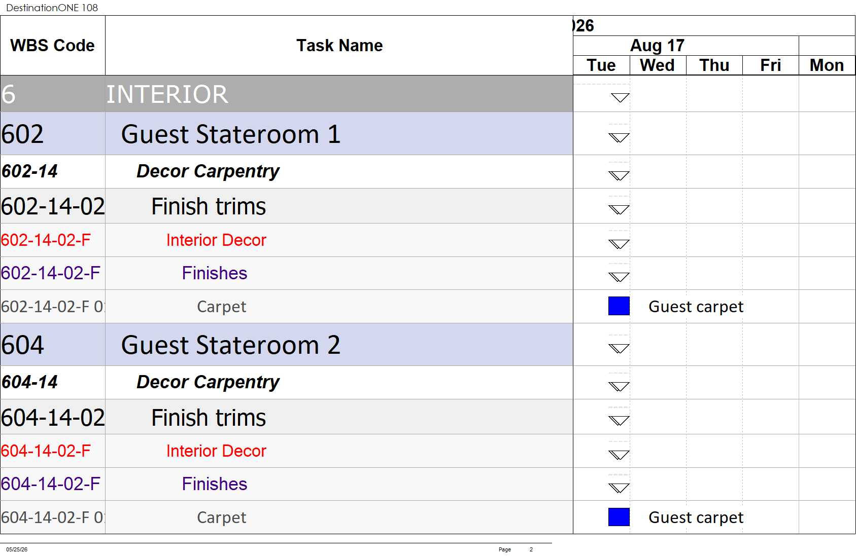
Task: Select the Wed day column header
Action: (x=658, y=65)
